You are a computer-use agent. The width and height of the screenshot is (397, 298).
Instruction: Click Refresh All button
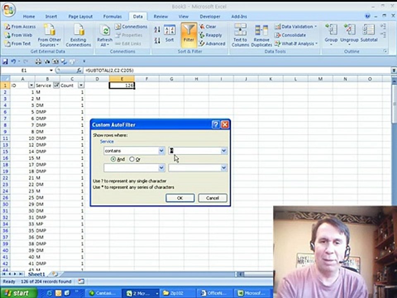click(x=105, y=35)
